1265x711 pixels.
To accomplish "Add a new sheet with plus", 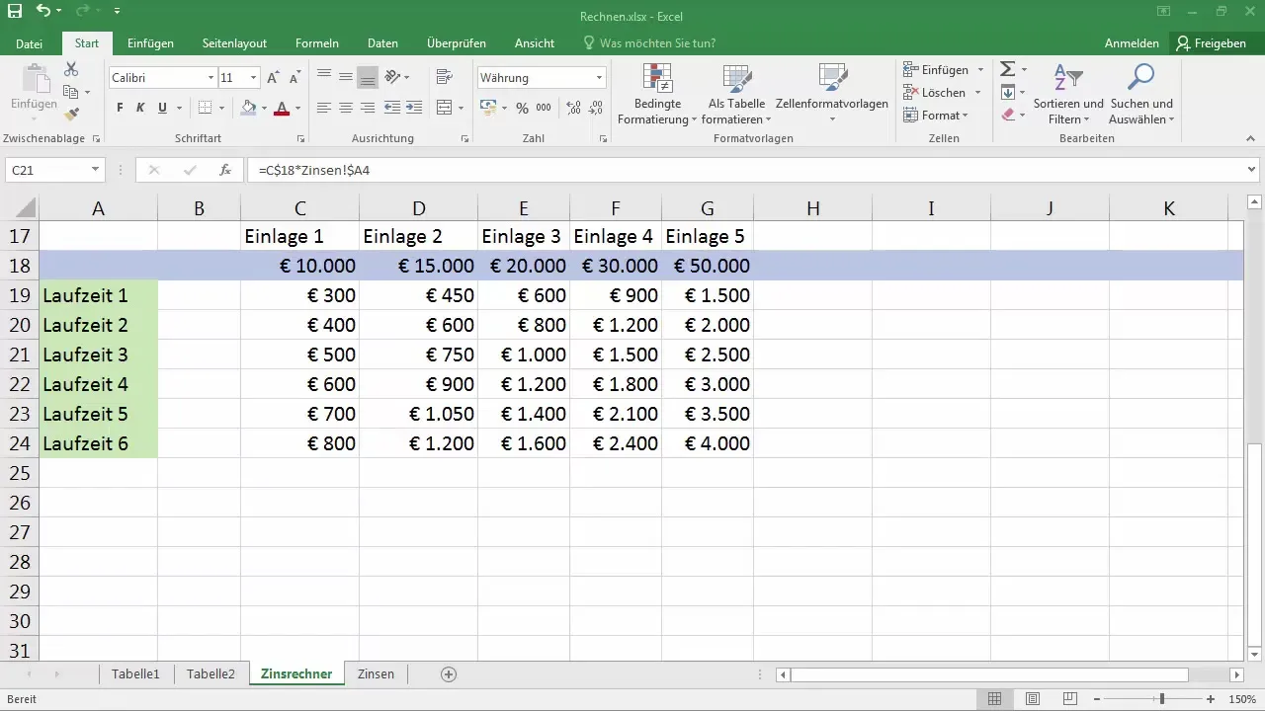I will tap(449, 674).
